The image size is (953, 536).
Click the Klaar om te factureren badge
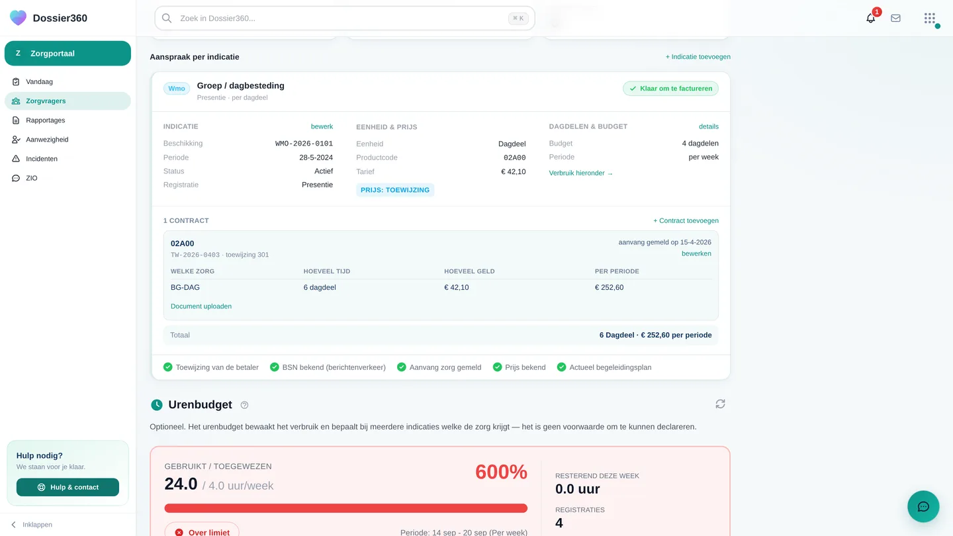670,89
